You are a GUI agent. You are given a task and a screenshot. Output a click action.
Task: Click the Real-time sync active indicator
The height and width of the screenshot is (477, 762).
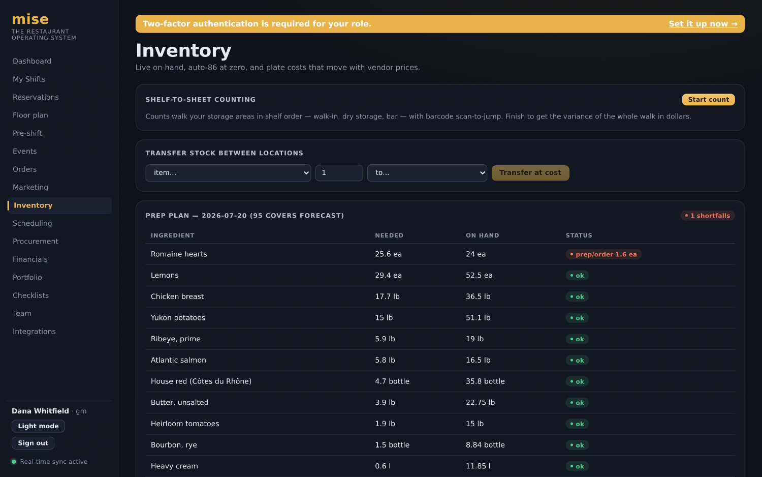point(49,462)
